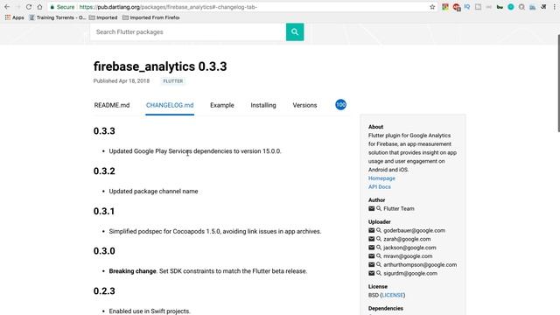Click the 'Enabled use in Swift projects' line

pos(150,311)
